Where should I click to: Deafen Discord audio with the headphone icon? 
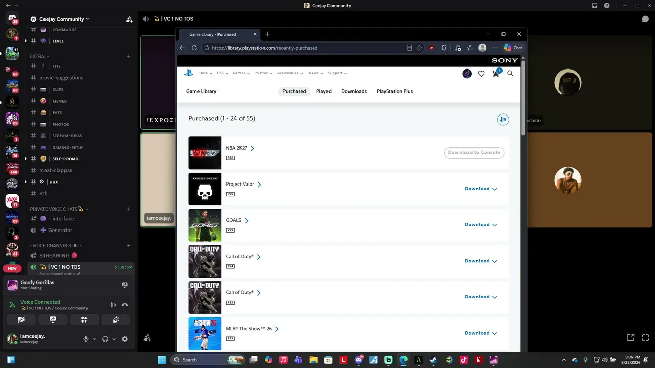105,339
